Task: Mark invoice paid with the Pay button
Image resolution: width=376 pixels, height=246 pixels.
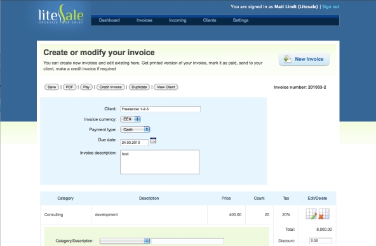Action: (x=86, y=87)
